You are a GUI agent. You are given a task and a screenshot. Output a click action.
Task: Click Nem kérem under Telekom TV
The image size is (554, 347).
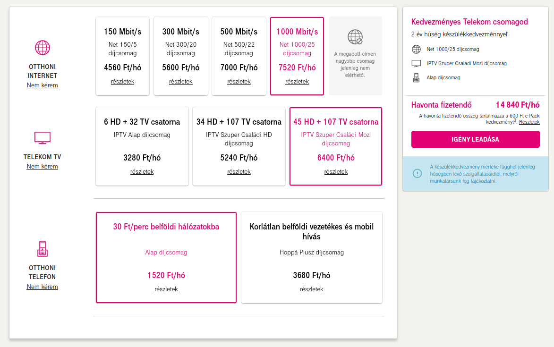click(43, 166)
